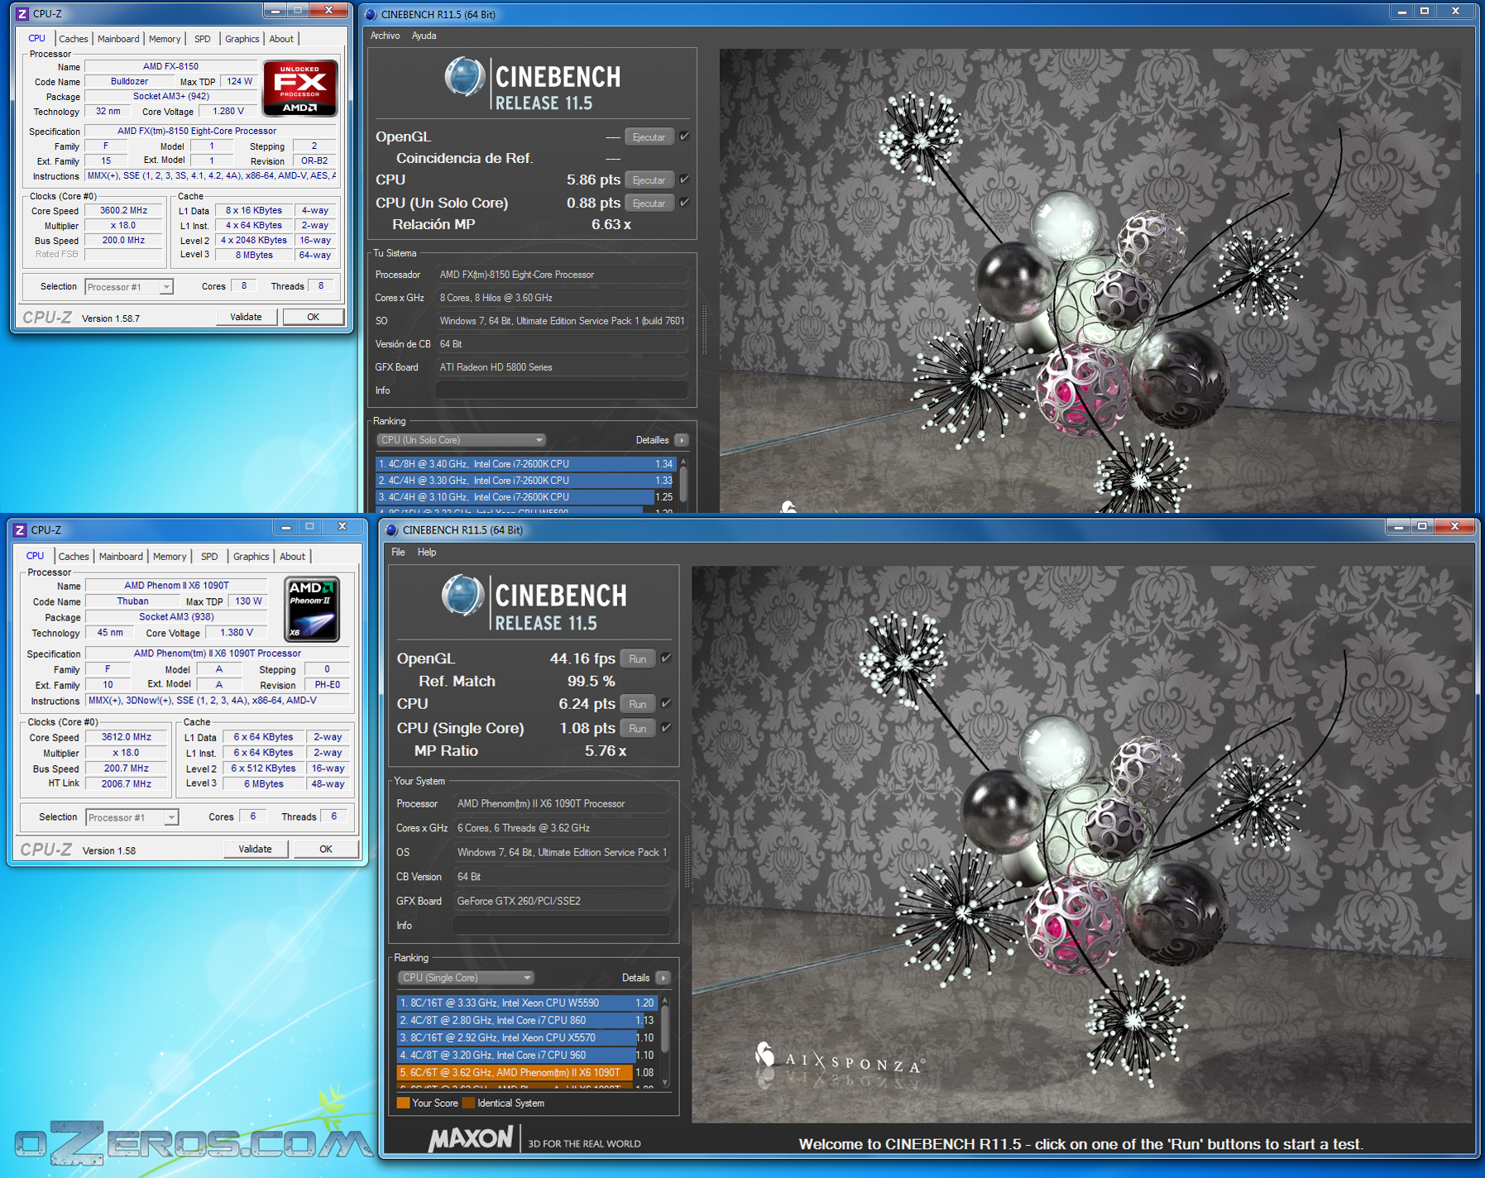
Task: Click the Info field in Your System
Action: point(562,926)
